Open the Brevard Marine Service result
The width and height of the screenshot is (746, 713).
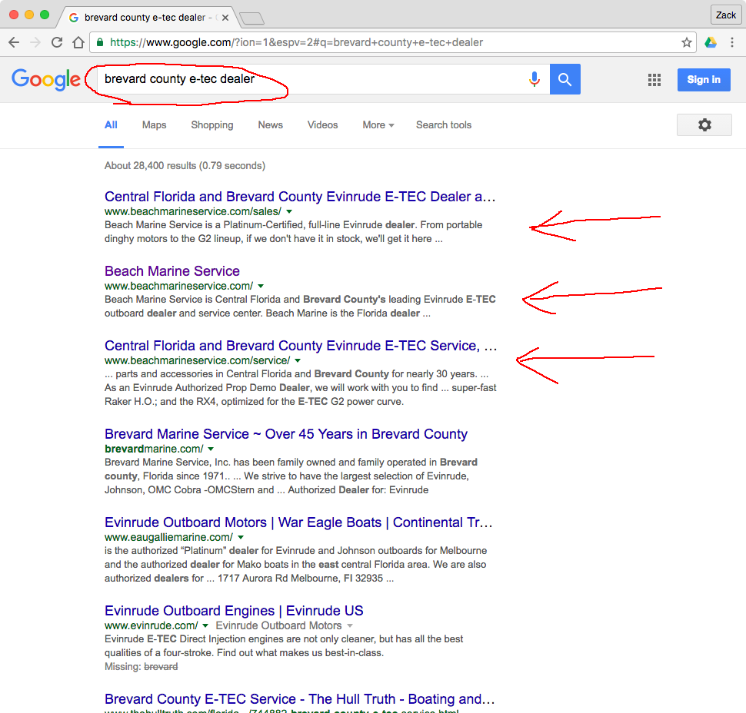[x=286, y=434]
